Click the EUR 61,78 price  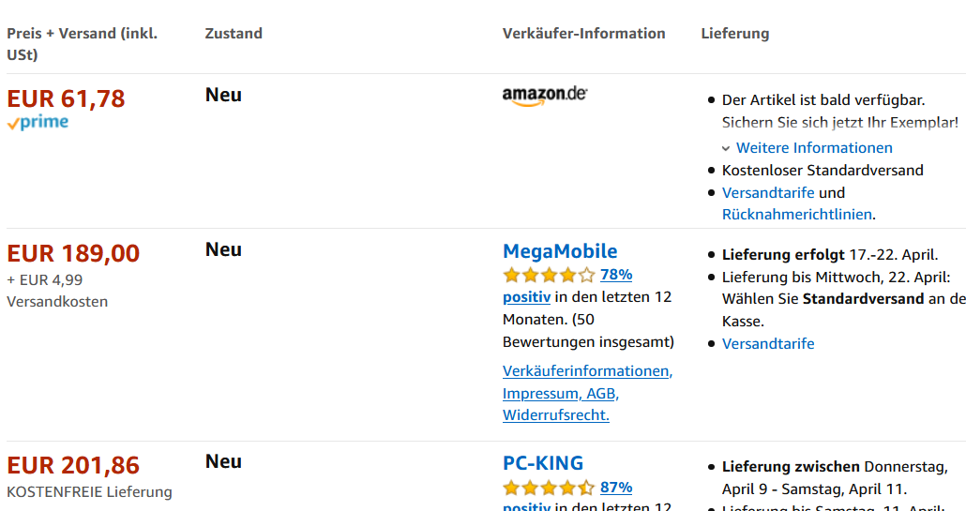66,98
